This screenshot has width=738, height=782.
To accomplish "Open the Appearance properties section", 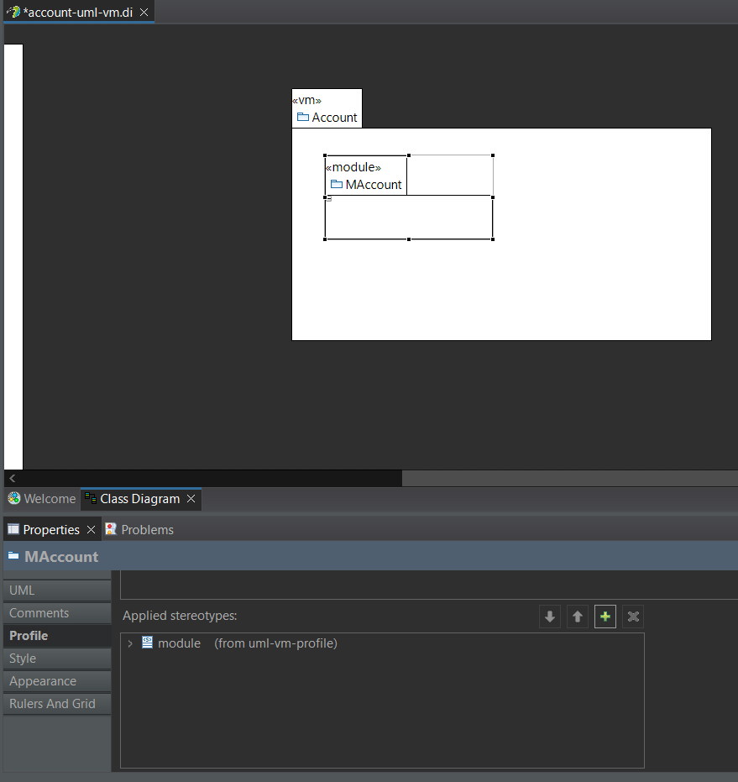I will point(57,680).
